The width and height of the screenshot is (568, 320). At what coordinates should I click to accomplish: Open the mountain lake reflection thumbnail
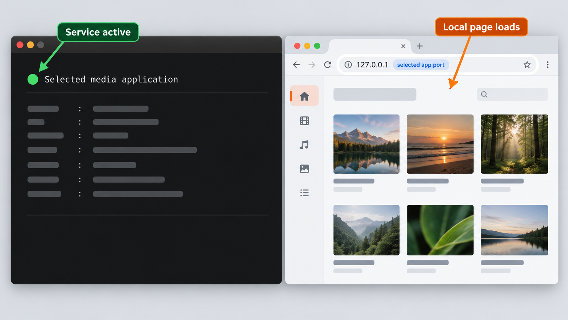tap(366, 144)
